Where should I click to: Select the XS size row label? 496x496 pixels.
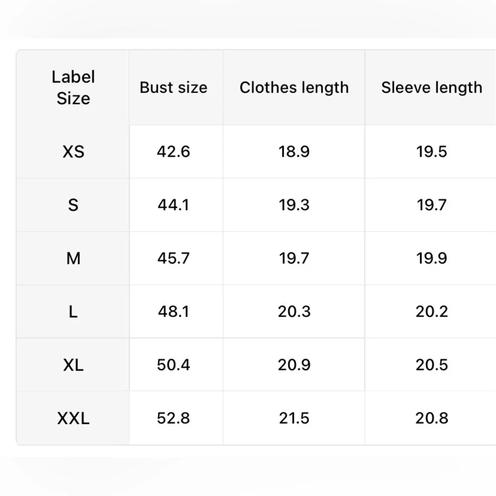click(73, 151)
